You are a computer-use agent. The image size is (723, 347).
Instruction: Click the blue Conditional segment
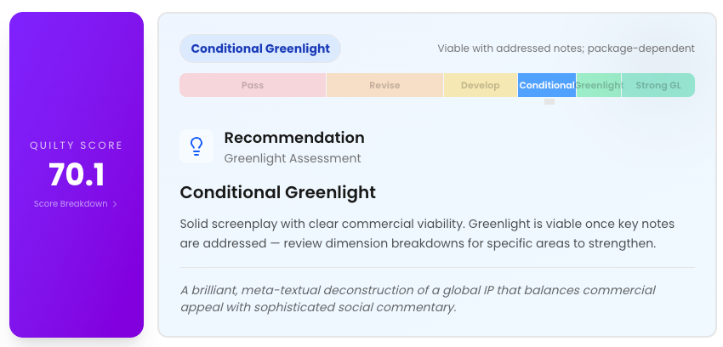(x=547, y=85)
